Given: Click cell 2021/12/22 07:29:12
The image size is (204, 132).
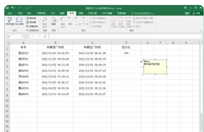Looking at the screenshot, I should (x=55, y=77).
